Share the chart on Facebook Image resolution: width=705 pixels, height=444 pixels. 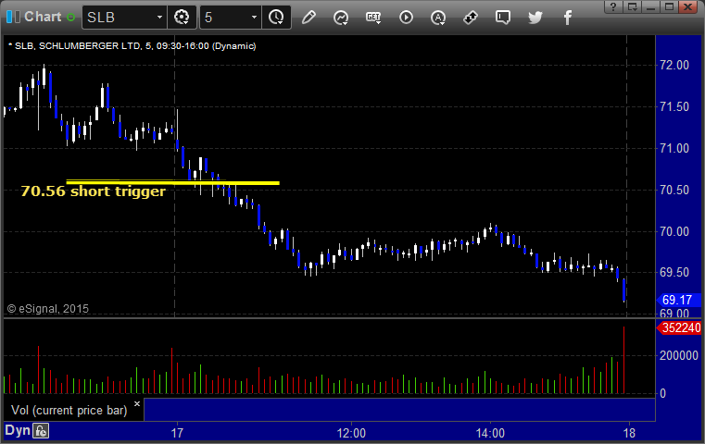click(567, 18)
